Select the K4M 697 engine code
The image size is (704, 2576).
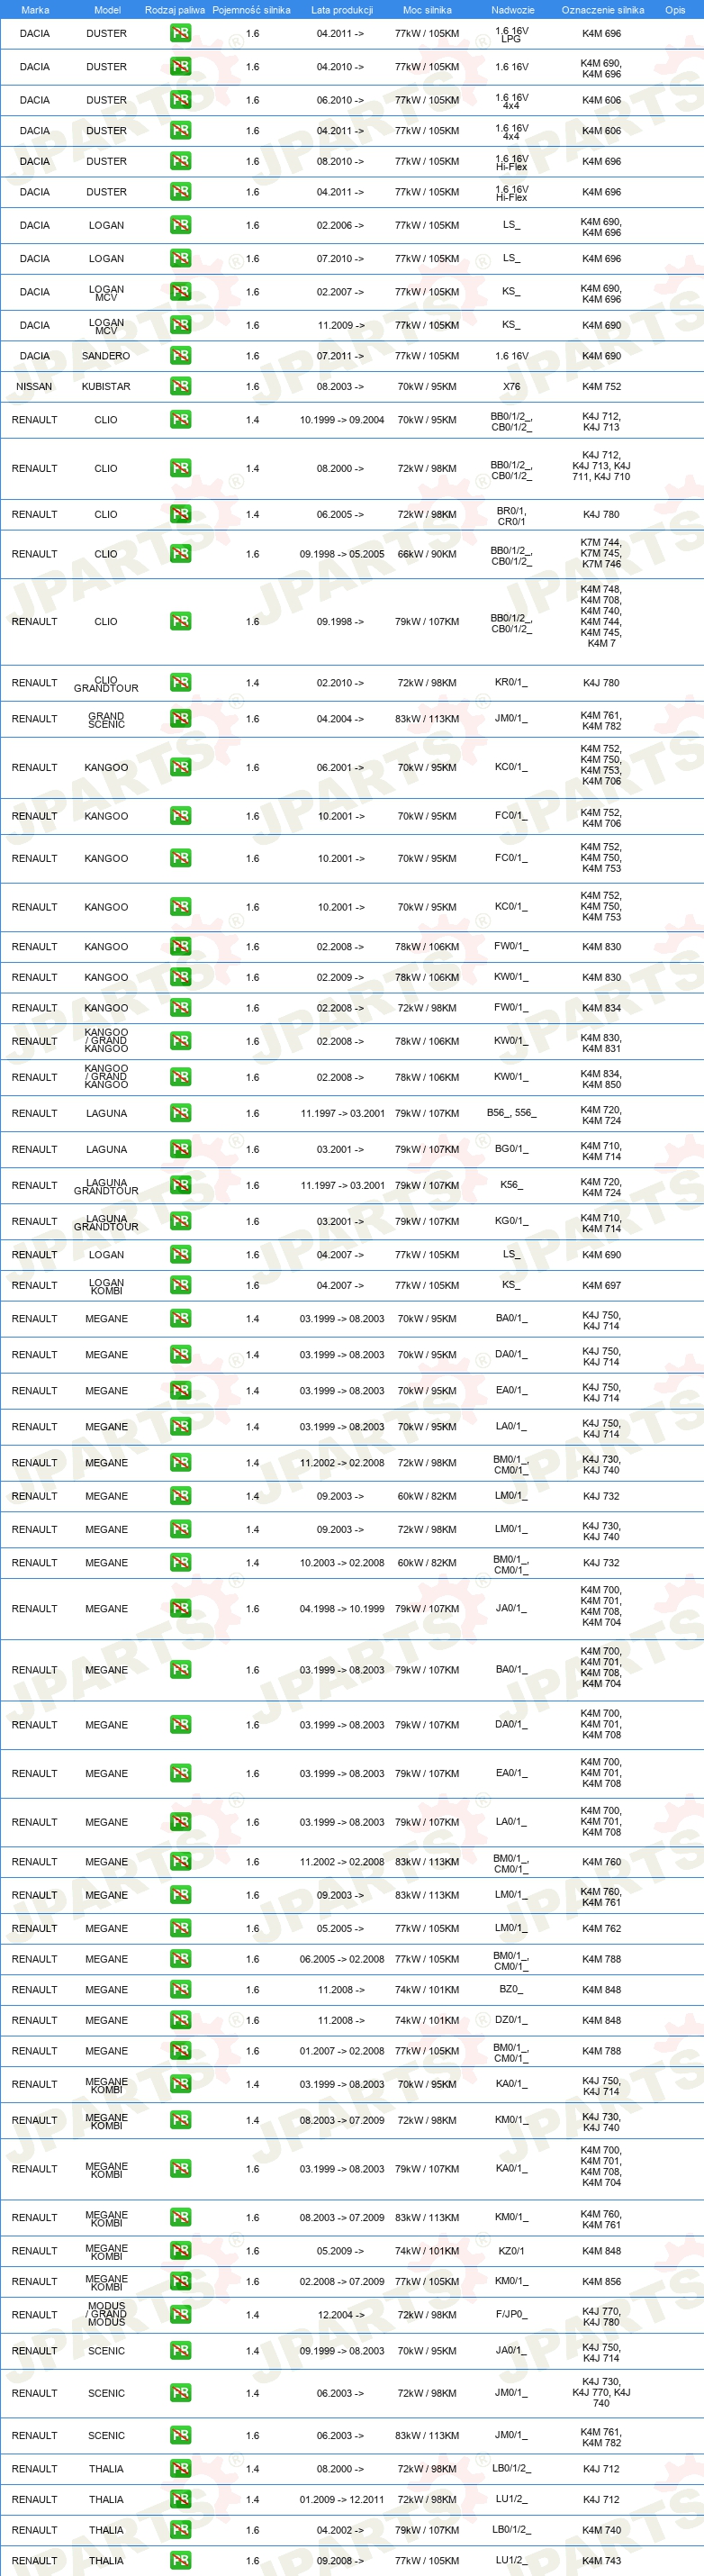click(601, 1286)
